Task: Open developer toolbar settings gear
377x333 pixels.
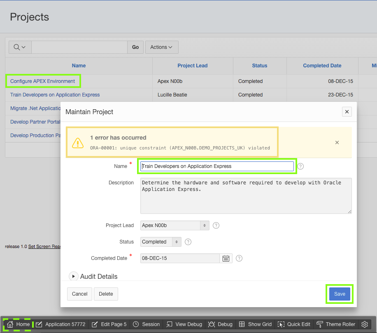Action: tap(364, 324)
